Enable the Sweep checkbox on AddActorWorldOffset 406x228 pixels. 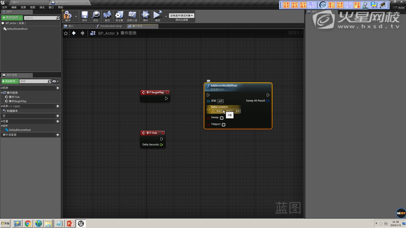click(222, 118)
